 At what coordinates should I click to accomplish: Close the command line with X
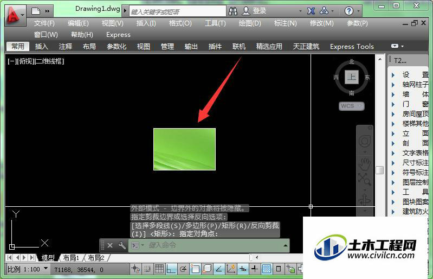[x=110, y=245]
